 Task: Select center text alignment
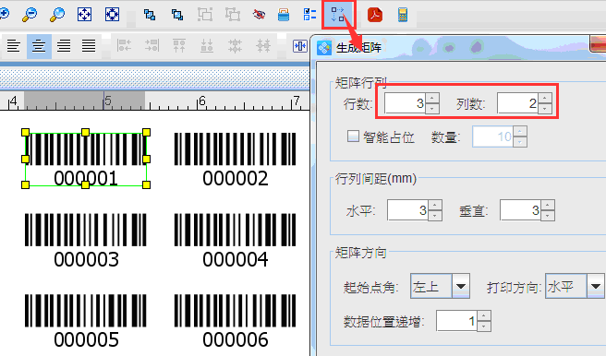(x=39, y=46)
